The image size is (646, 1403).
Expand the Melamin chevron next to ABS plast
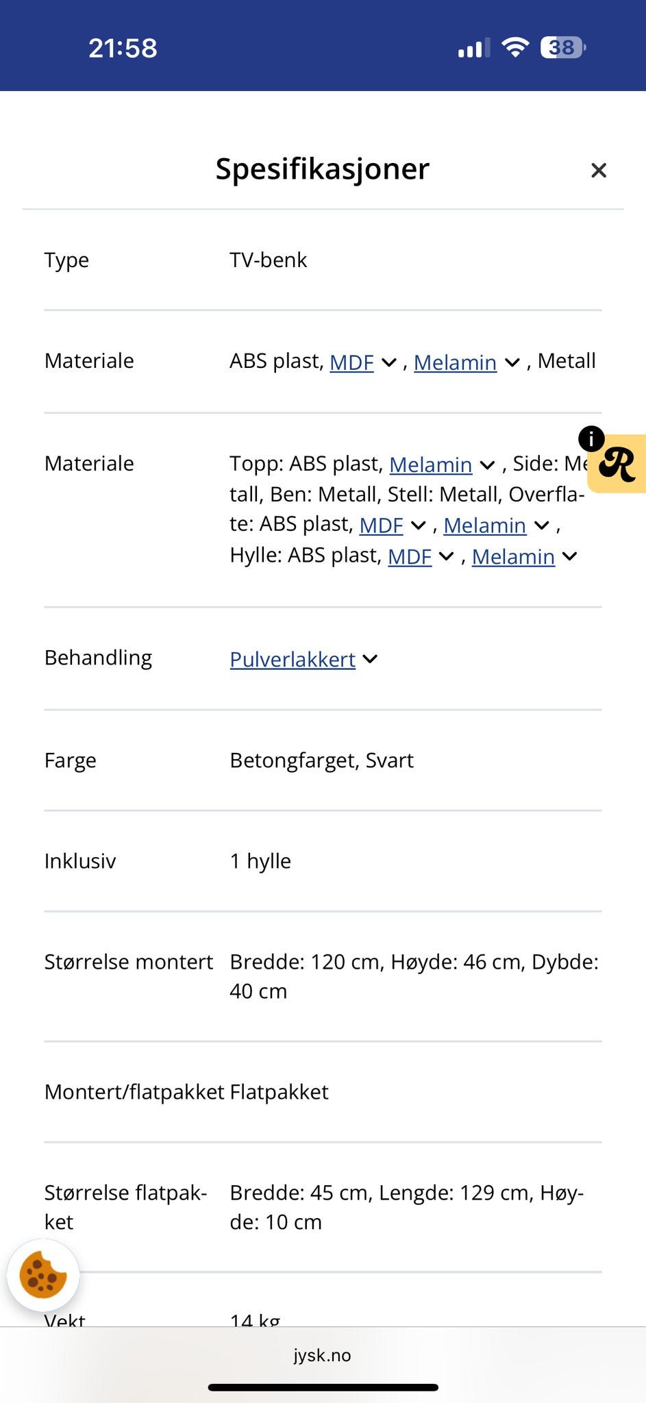tap(511, 363)
